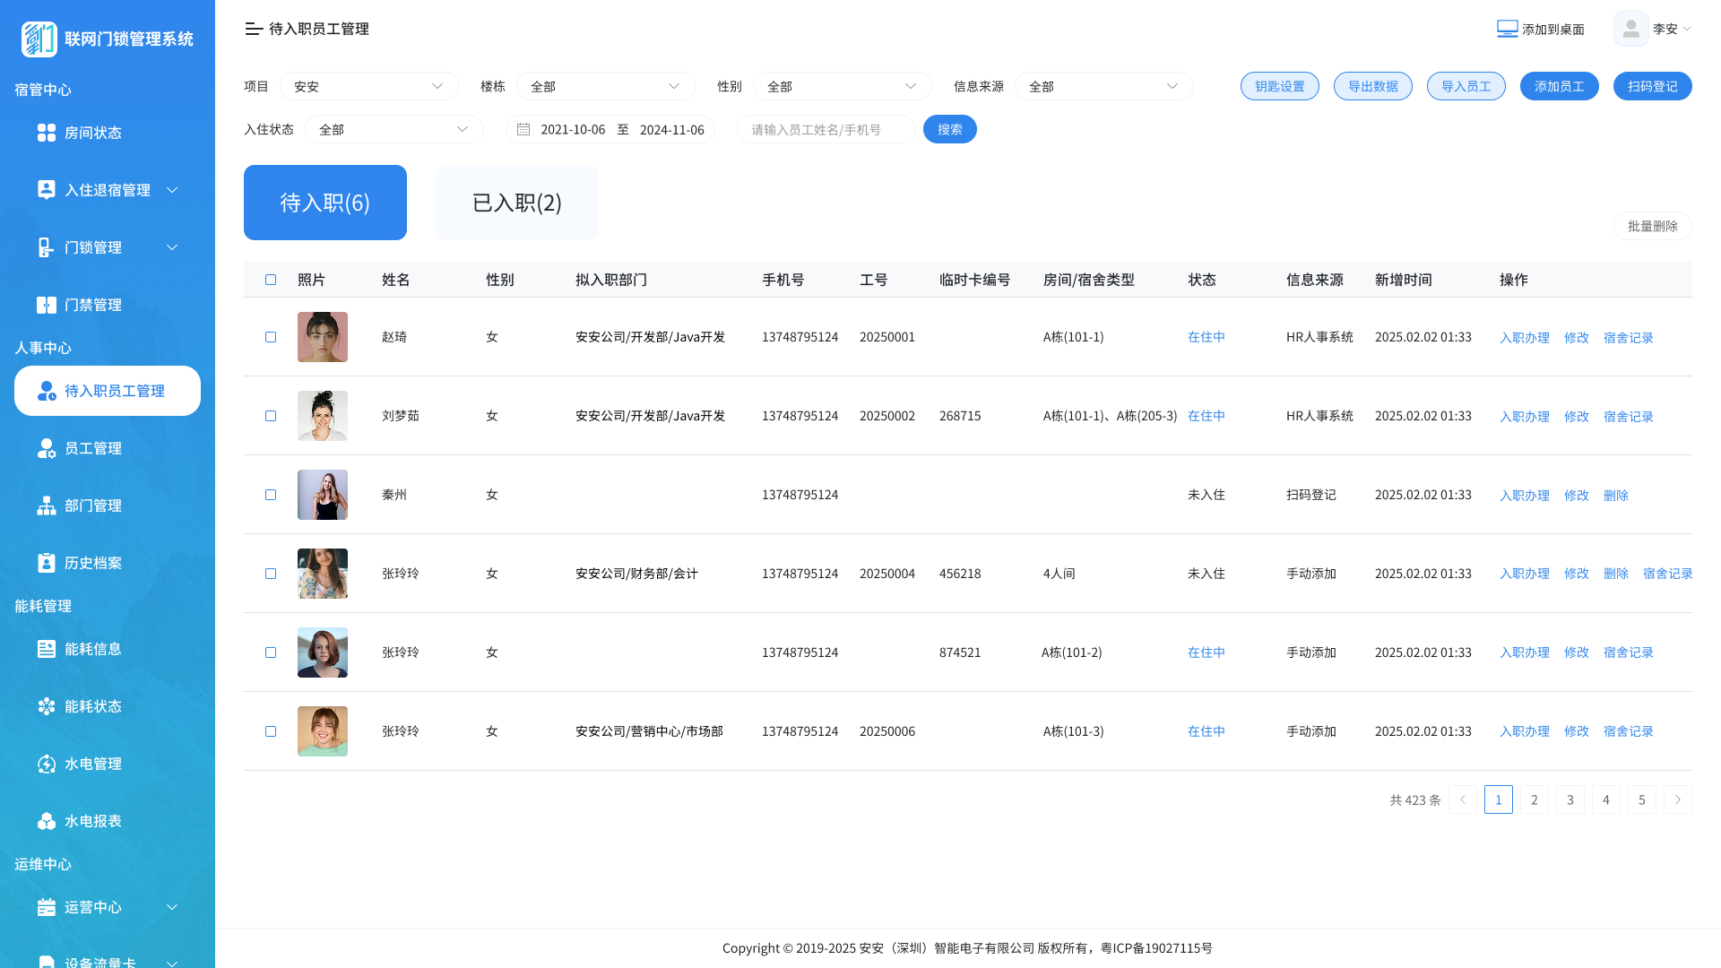The height and width of the screenshot is (968, 1721).
Task: Check the select-all checkbox in table header
Action: tap(271, 280)
